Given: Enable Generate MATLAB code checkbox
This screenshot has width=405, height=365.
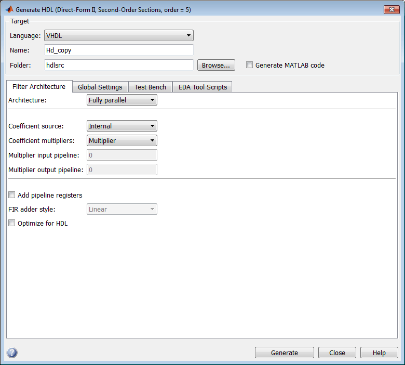Looking at the screenshot, I should point(249,65).
